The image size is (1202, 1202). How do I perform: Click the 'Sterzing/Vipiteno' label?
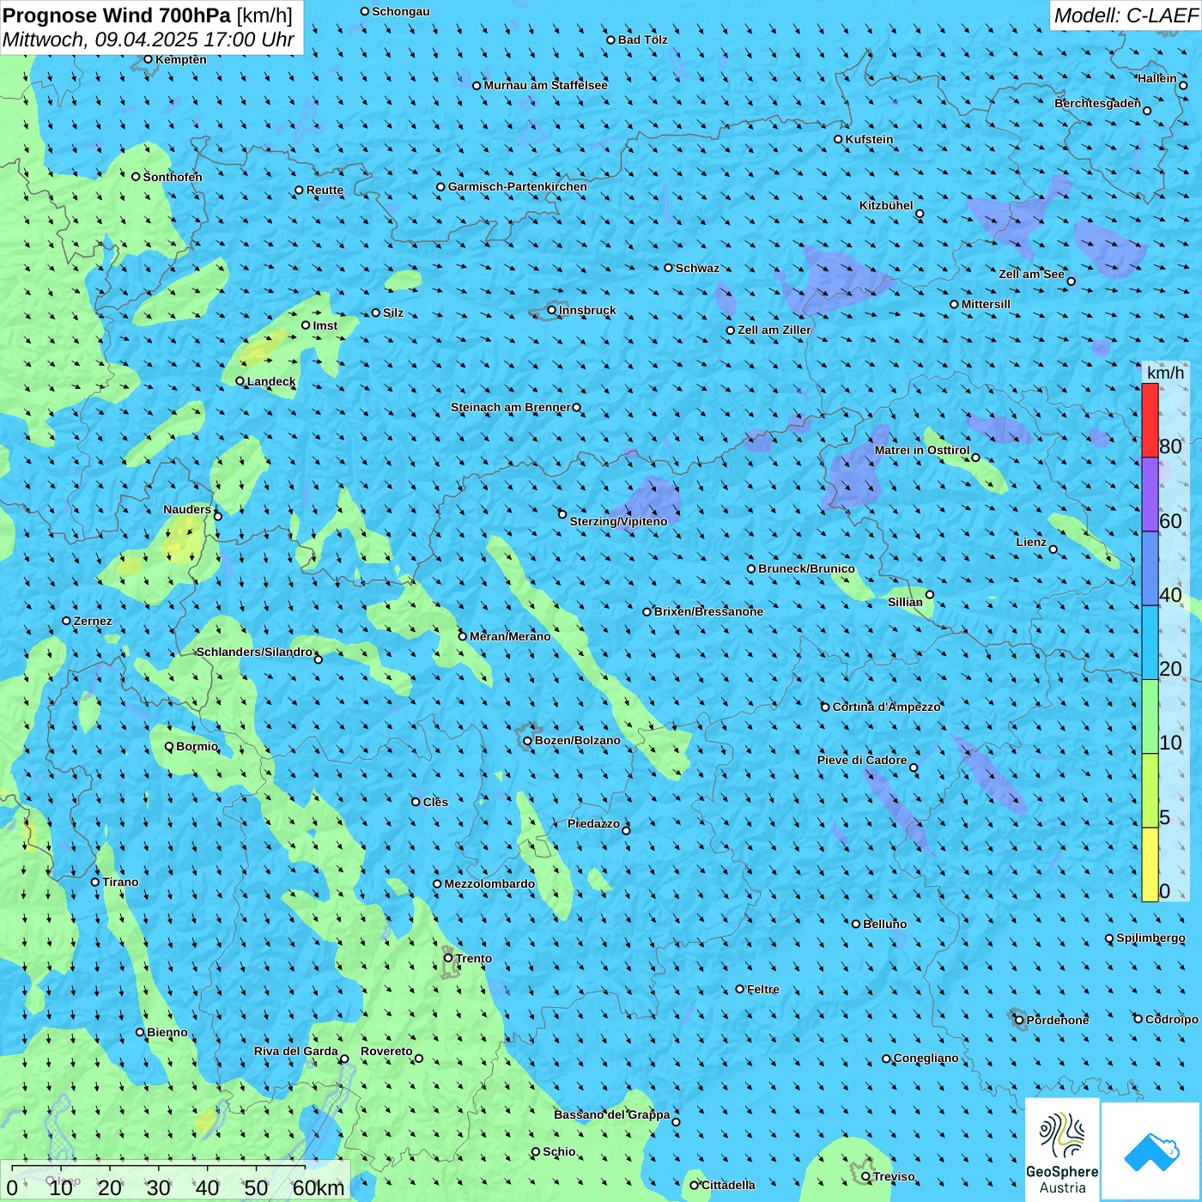618,521
